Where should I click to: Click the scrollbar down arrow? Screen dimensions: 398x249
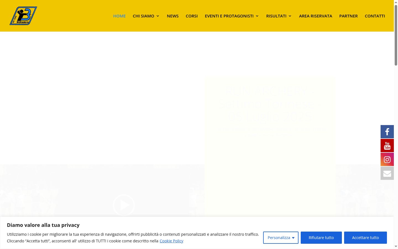[x=396, y=247]
